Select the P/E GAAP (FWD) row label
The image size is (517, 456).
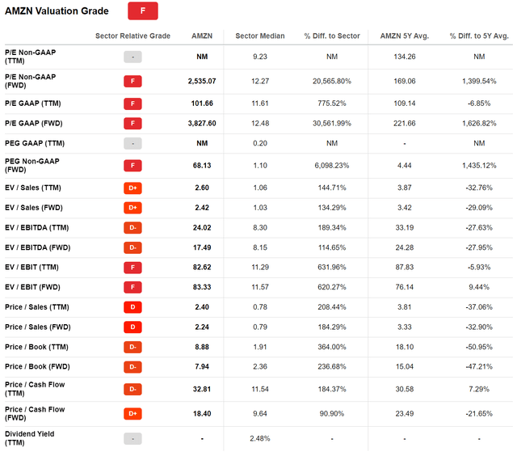tap(34, 124)
